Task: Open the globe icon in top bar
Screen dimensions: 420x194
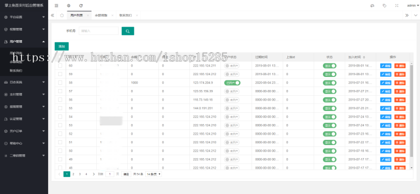Action: (x=69, y=6)
